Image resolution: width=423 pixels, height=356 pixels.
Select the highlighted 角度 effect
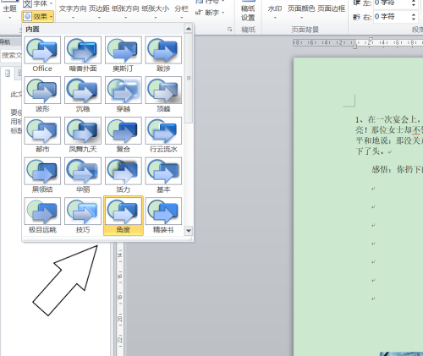point(124,216)
